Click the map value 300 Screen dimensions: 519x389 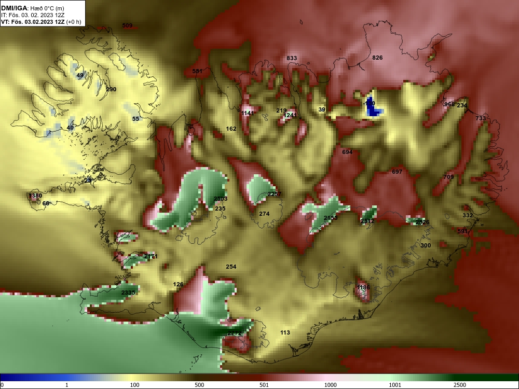coord(426,245)
